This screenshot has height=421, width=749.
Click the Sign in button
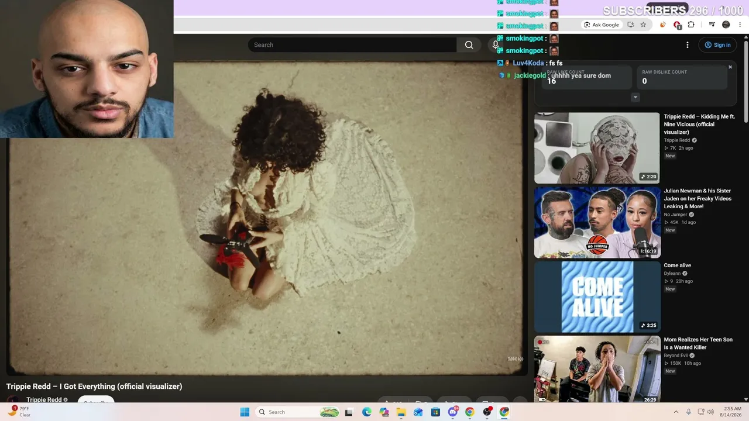(717, 45)
